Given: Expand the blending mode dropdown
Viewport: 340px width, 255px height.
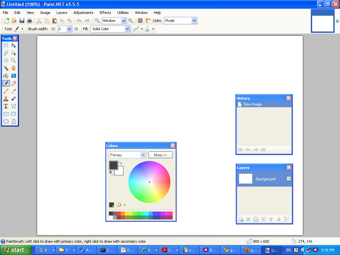Looking at the screenshot, I should (x=153, y=29).
